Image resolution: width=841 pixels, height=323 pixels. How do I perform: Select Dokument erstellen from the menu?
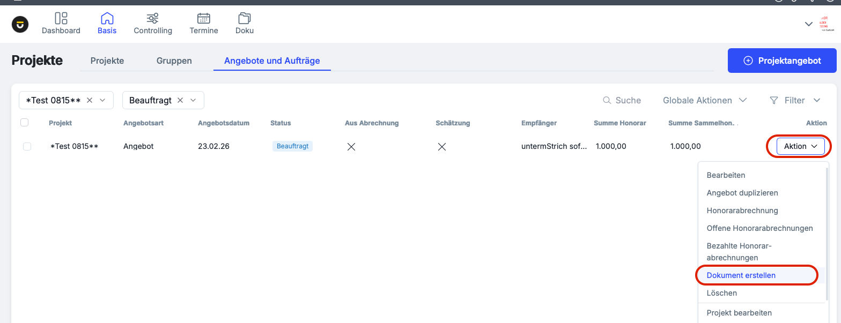(x=741, y=275)
